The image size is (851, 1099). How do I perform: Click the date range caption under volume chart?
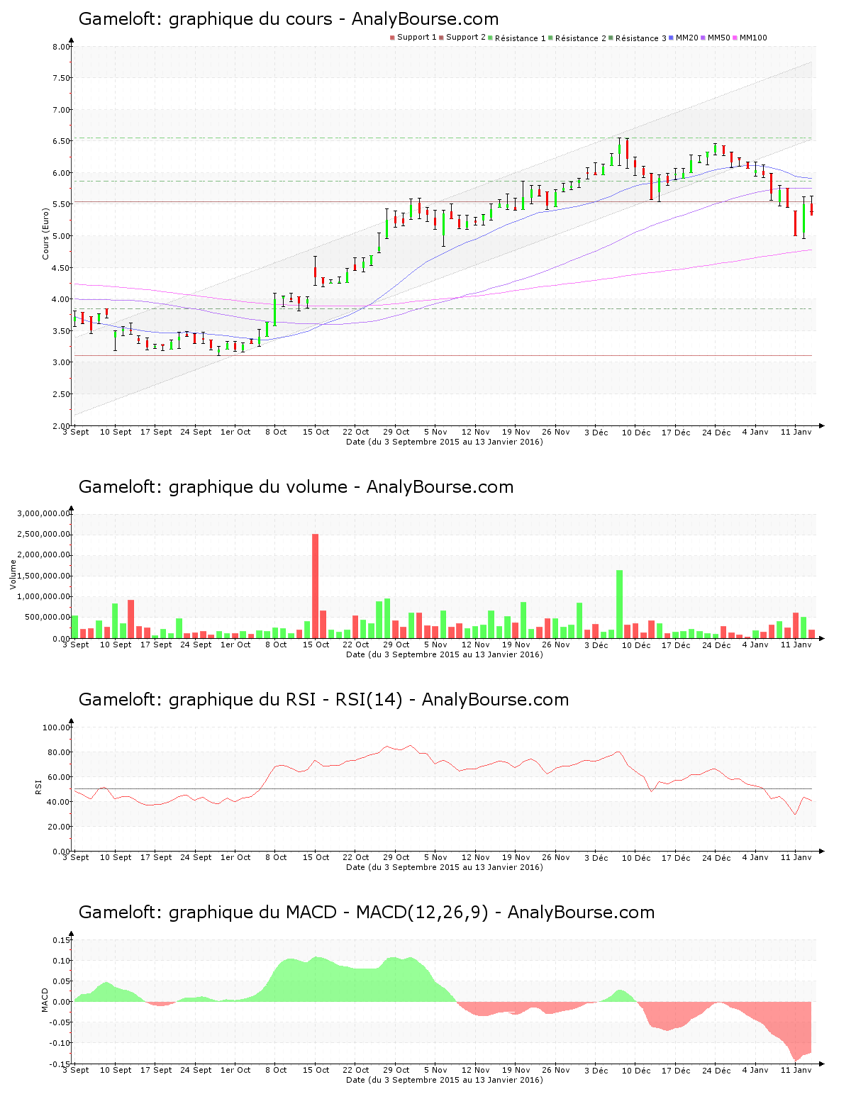pyautogui.click(x=445, y=654)
